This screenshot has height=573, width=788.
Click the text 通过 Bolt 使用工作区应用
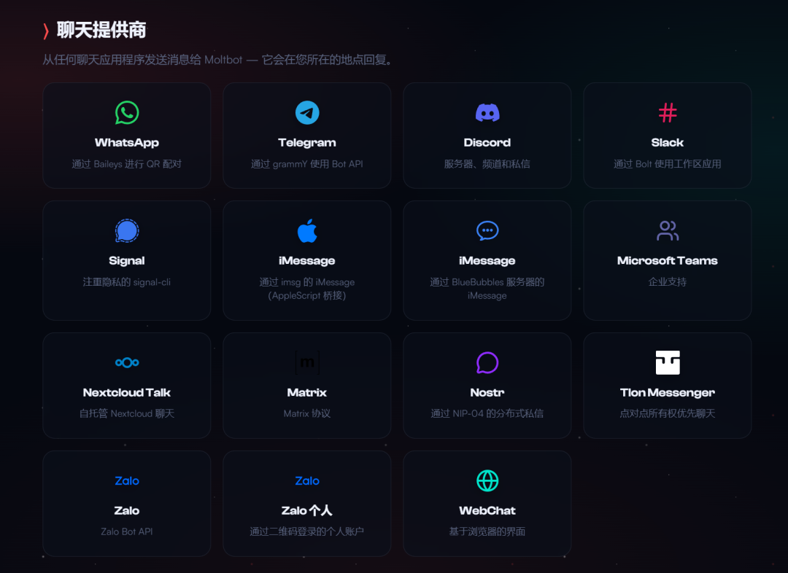click(x=668, y=164)
